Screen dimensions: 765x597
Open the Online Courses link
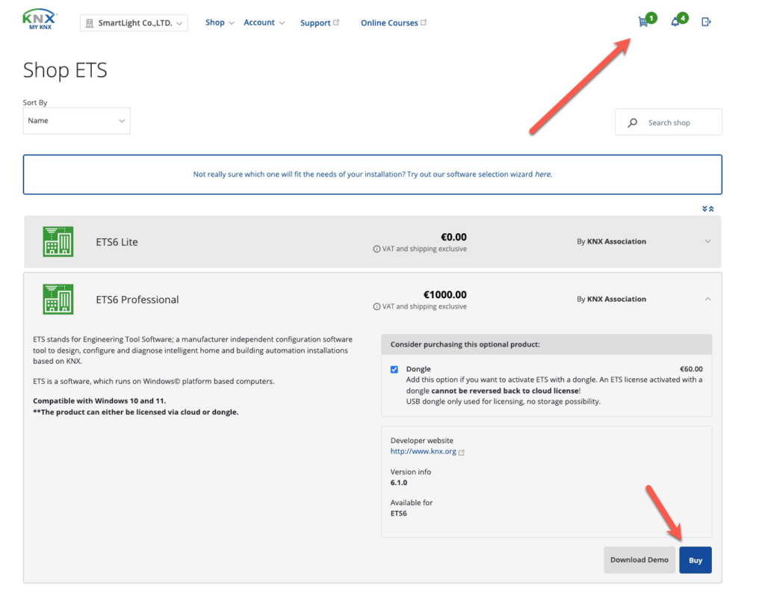point(393,23)
